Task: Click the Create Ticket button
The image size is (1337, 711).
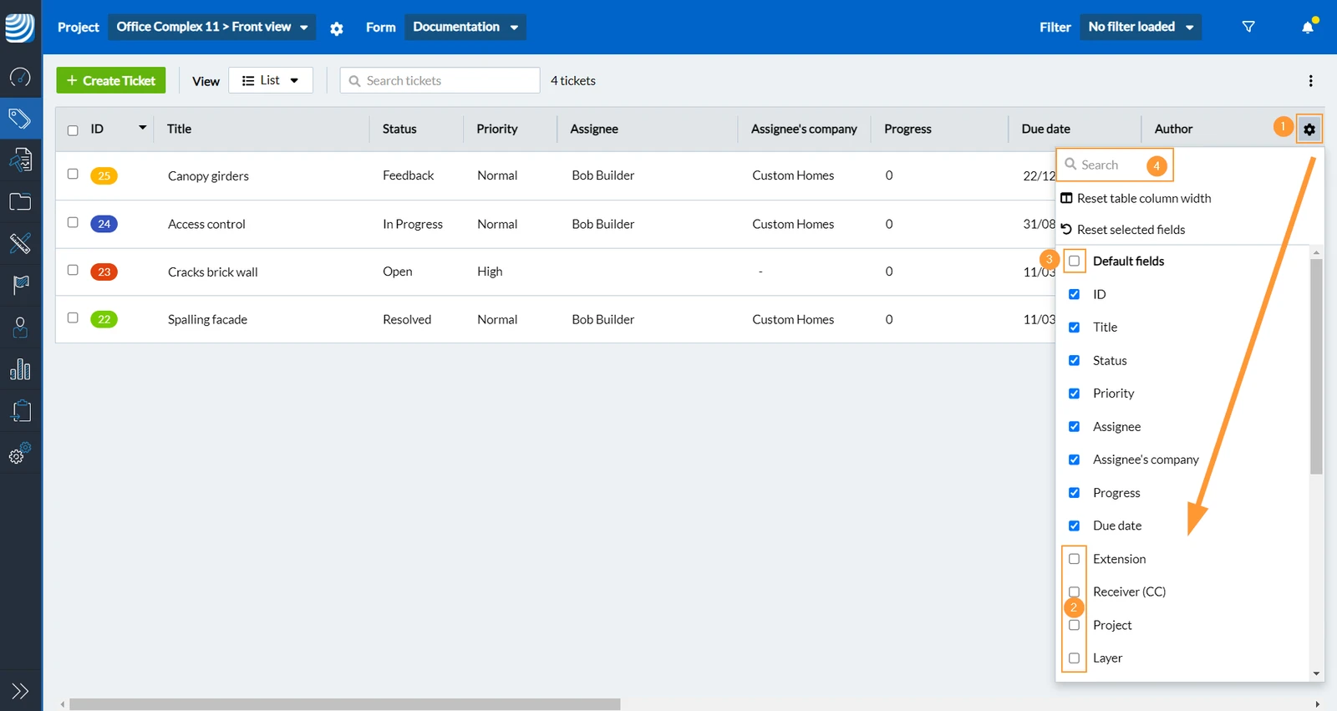Action: click(111, 80)
